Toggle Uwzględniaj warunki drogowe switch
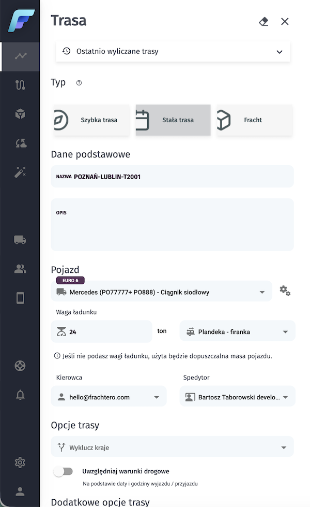 pos(63,471)
